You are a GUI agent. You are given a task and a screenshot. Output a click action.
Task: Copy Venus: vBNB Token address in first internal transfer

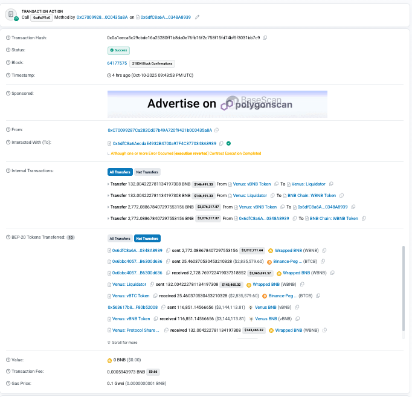[x=276, y=184]
